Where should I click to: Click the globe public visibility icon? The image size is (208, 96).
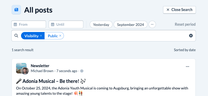82,71
